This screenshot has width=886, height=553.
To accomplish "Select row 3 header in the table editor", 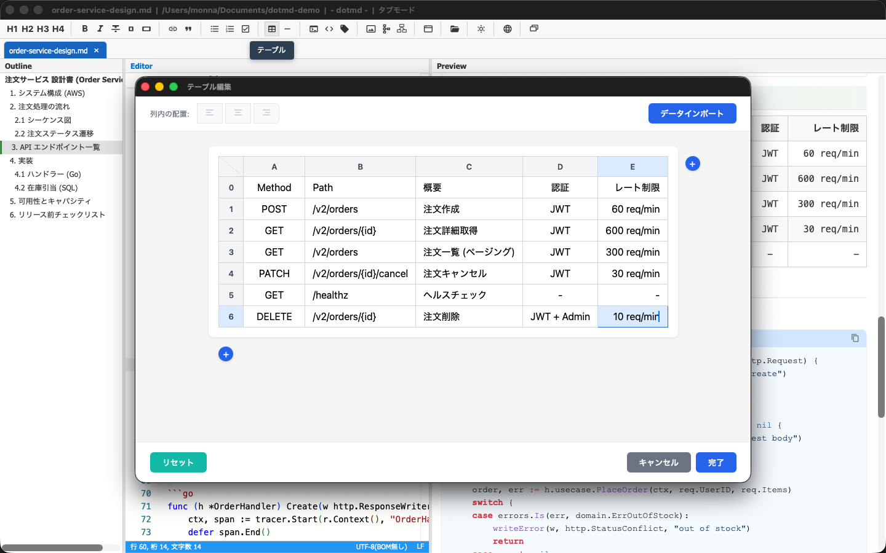I will (231, 252).
